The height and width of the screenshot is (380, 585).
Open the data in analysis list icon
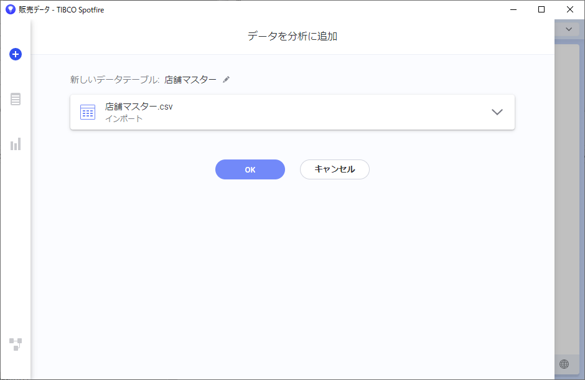[16, 99]
